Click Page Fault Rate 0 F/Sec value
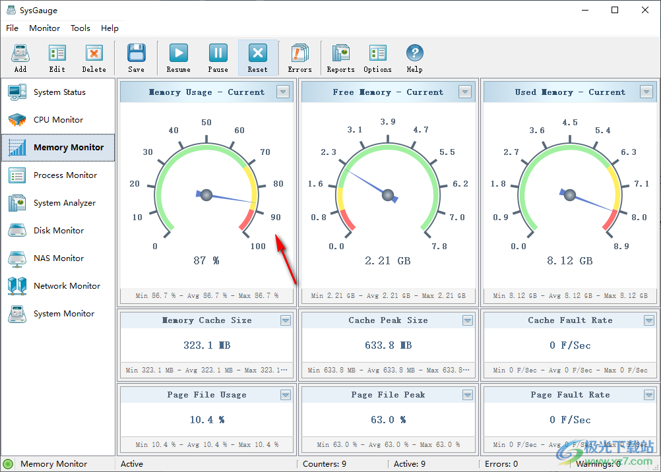 [x=570, y=420]
